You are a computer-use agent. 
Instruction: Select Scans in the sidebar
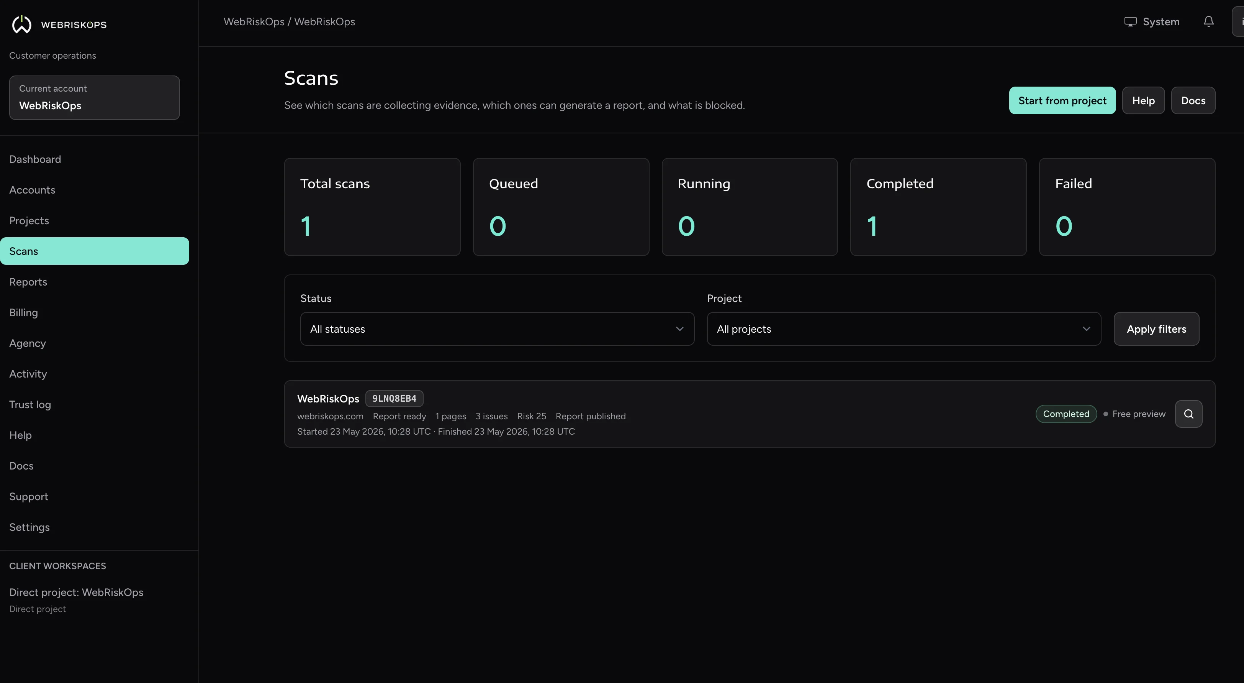click(x=95, y=251)
